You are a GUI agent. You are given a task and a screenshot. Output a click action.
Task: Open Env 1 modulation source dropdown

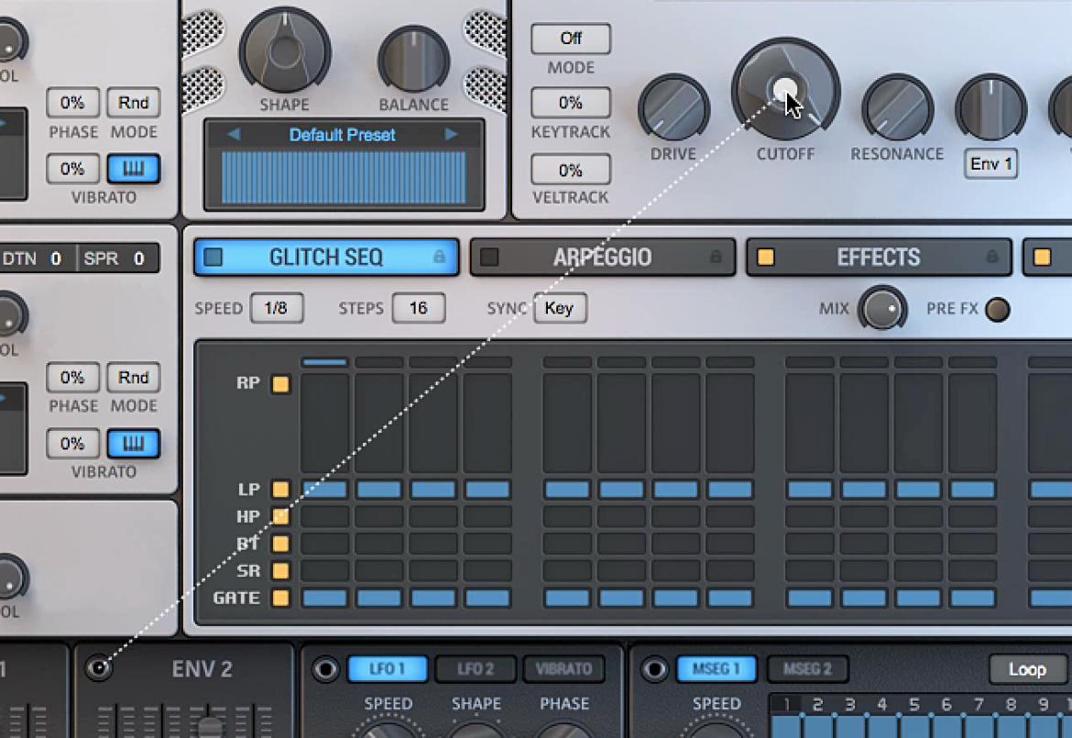tap(990, 164)
